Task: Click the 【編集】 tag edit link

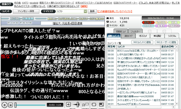Action: [84, 6]
